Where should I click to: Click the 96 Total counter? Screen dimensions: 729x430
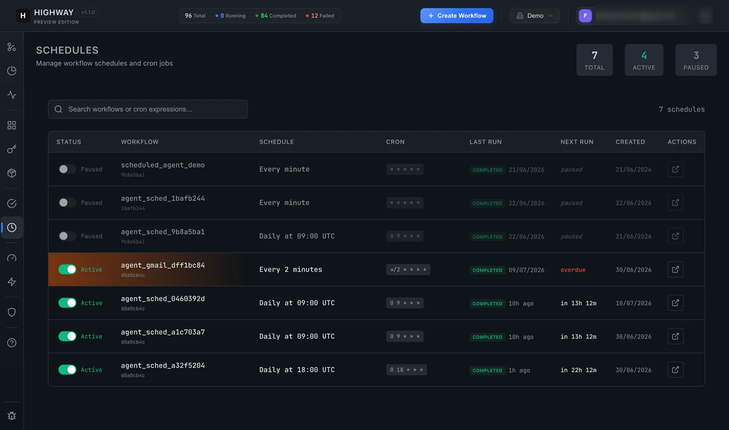pyautogui.click(x=195, y=15)
